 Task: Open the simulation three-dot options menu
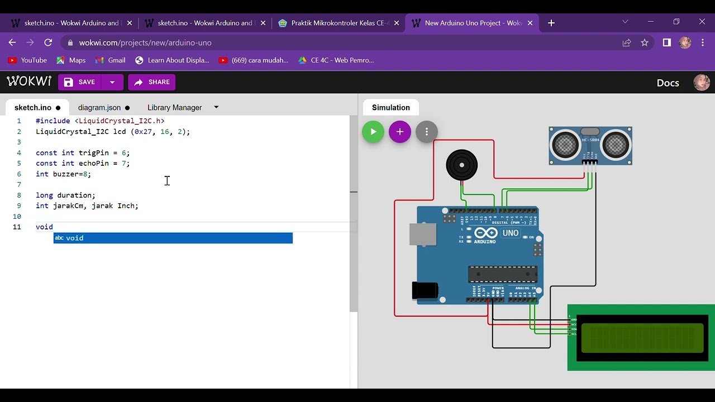click(427, 132)
